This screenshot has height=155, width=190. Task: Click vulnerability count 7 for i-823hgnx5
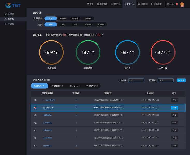(x=76, y=107)
